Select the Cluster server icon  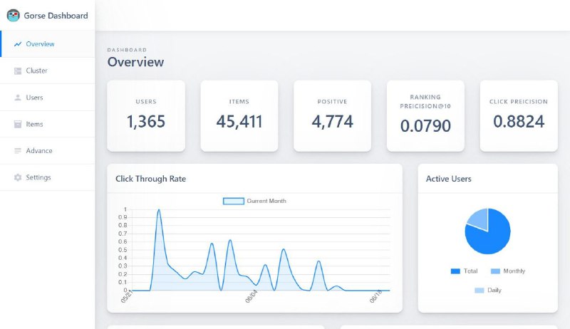pos(17,70)
